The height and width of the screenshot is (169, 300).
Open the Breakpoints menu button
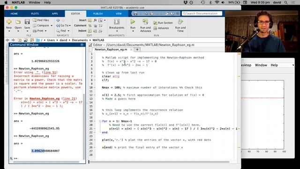[117, 25]
